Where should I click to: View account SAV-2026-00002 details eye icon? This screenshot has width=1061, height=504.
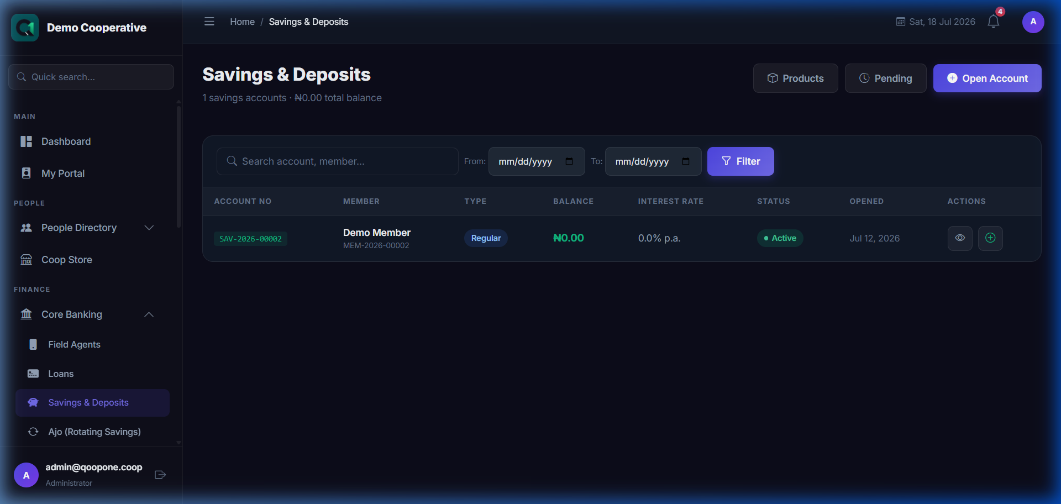tap(960, 238)
